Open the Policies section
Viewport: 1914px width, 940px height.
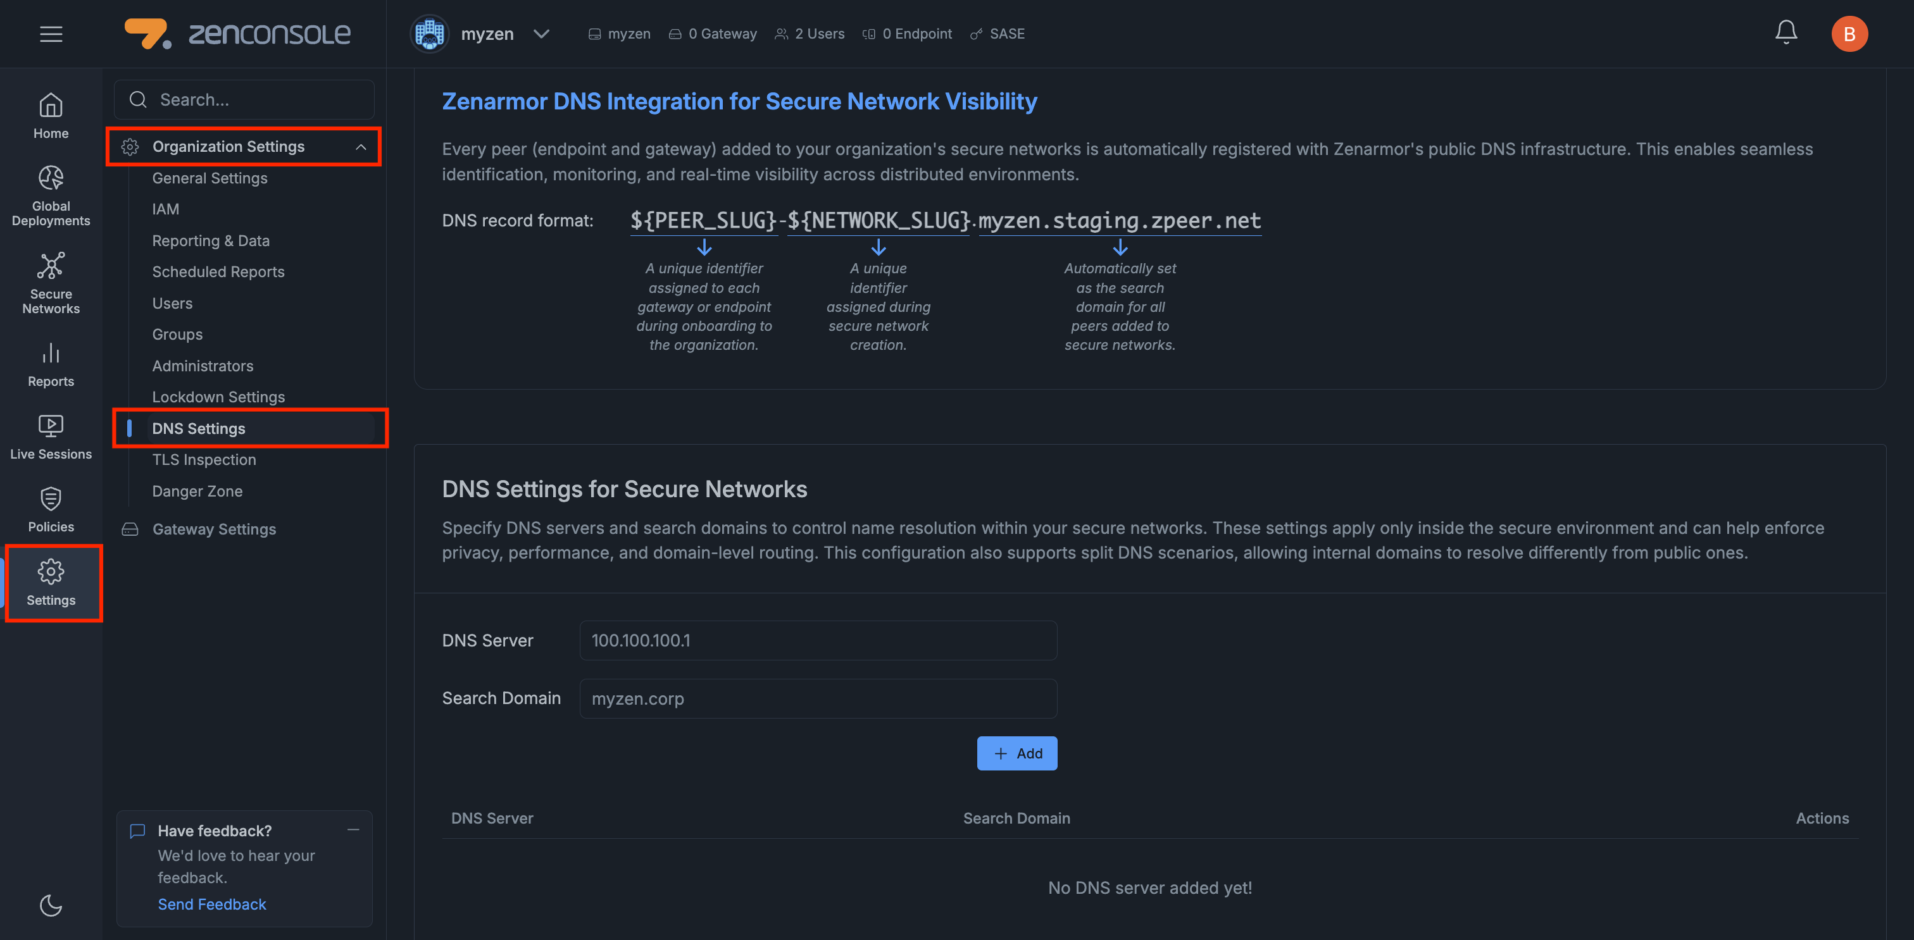click(x=51, y=509)
